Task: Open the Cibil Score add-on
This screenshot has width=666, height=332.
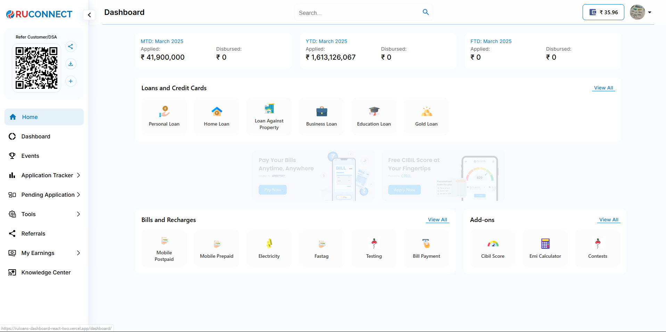Action: coord(493,248)
